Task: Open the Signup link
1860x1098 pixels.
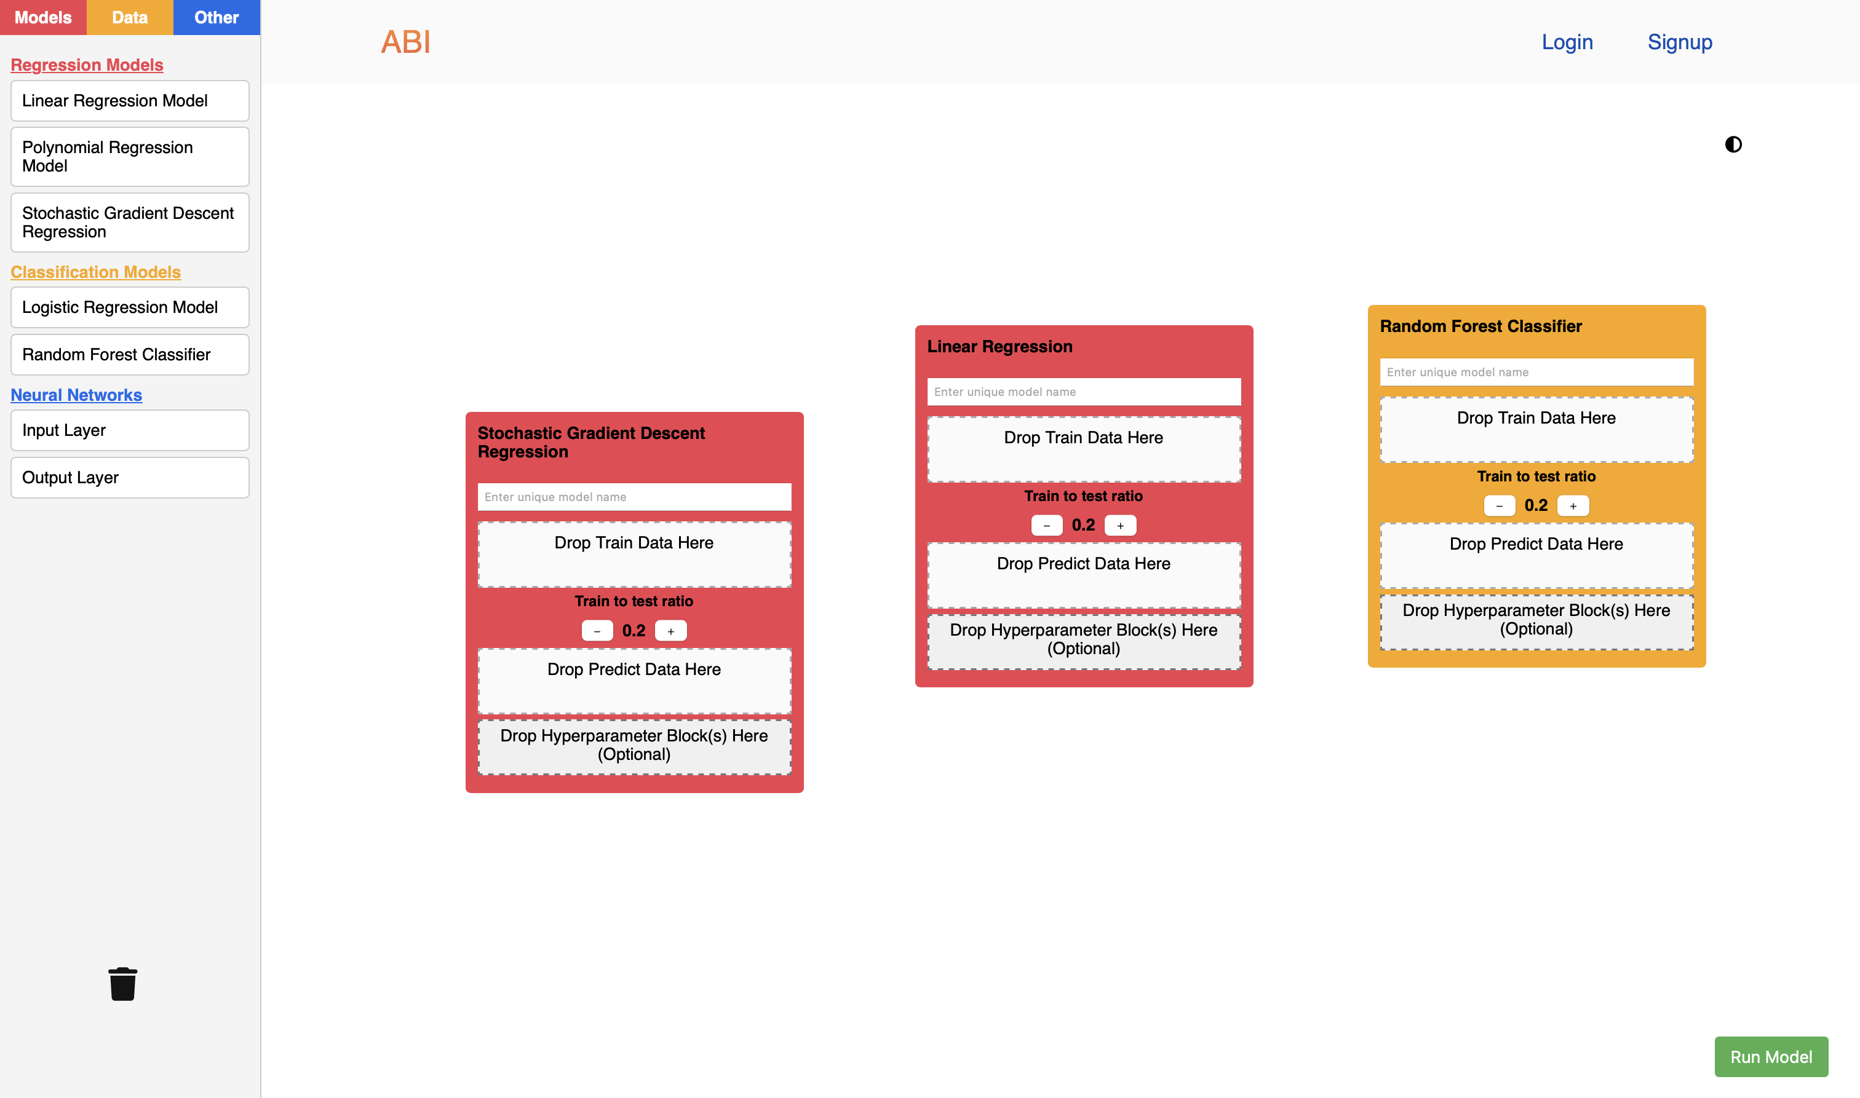Action: tap(1679, 42)
